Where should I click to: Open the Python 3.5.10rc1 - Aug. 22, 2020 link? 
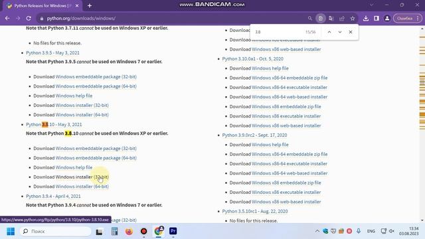pos(255,211)
